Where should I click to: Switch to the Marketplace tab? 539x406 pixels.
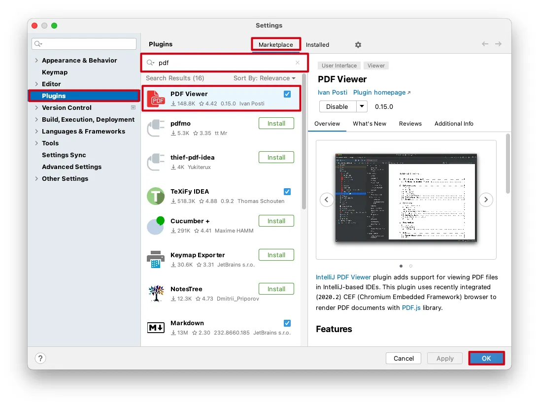pos(276,45)
